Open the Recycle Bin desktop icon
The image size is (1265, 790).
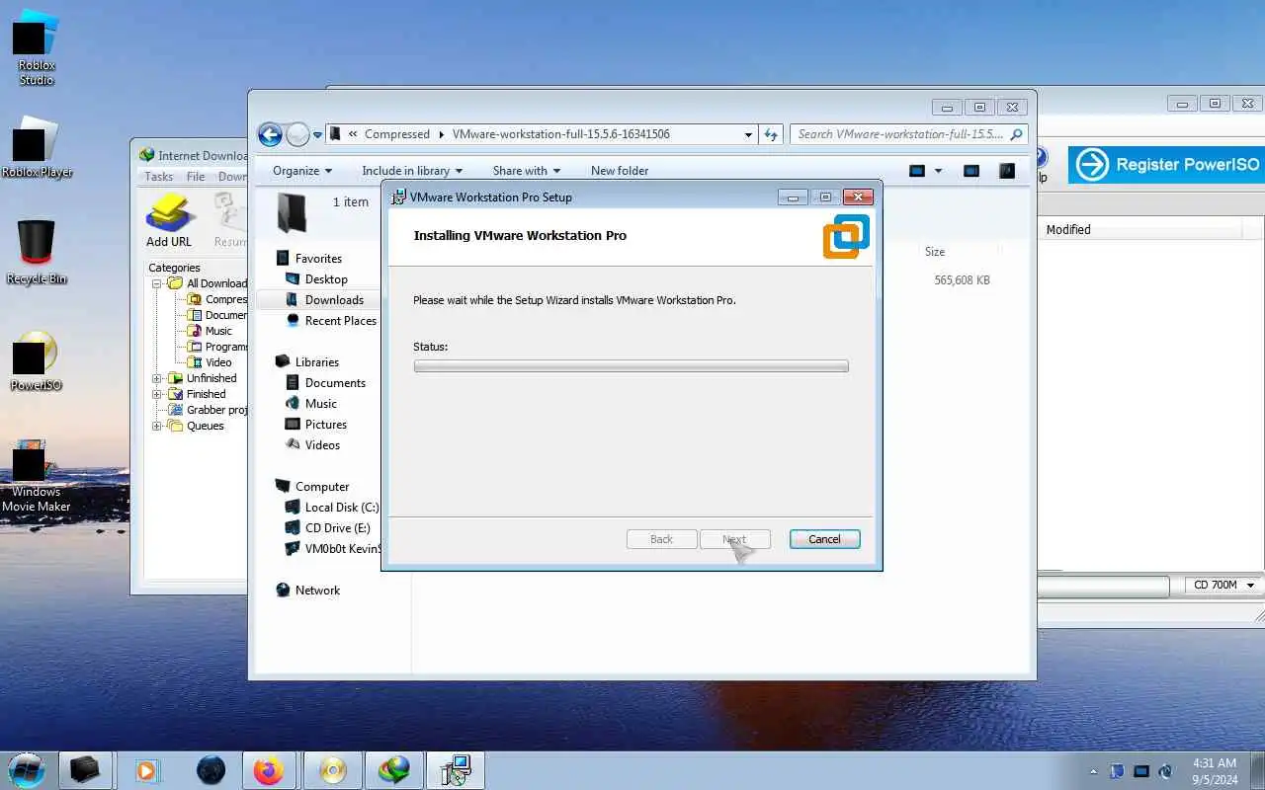(37, 252)
